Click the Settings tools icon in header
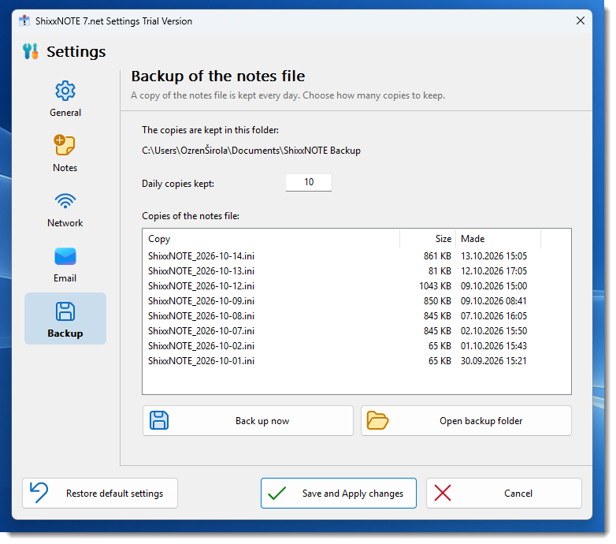 [x=30, y=51]
